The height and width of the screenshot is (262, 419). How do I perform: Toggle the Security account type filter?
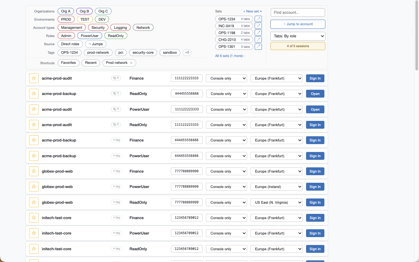coord(98,28)
